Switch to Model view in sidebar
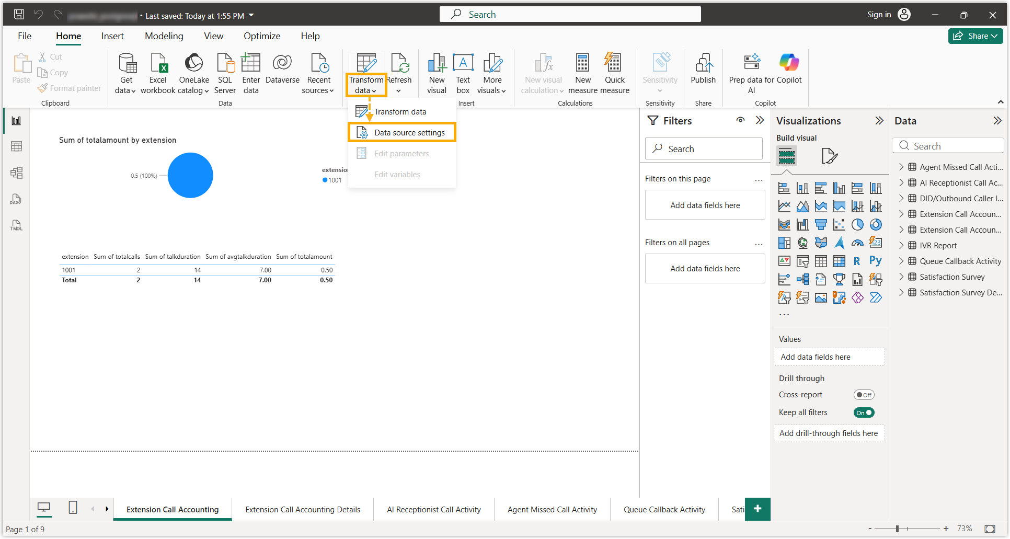Image resolution: width=1010 pixels, height=539 pixels. click(x=16, y=173)
